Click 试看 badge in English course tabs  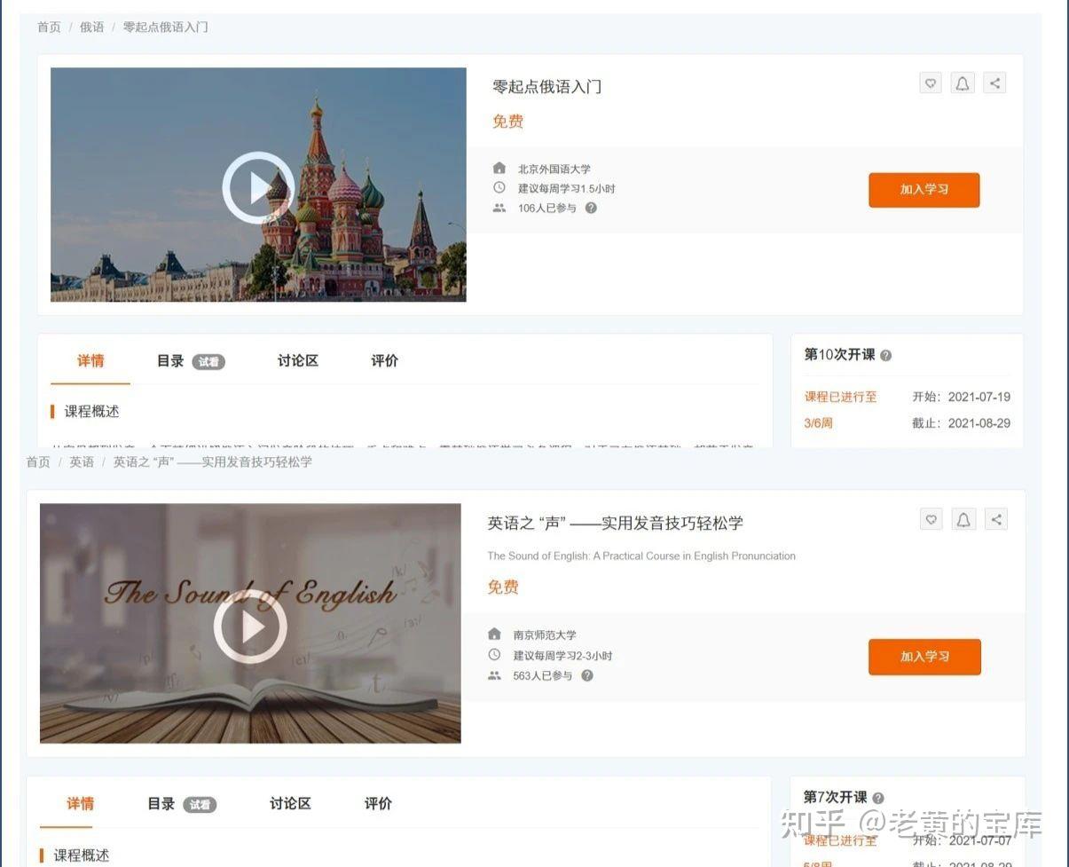pyautogui.click(x=200, y=804)
